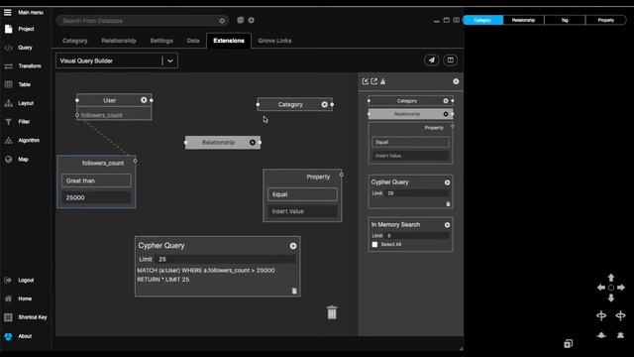Pan the graph view down arrow
Screen dimensions: 634x357
click(611, 297)
